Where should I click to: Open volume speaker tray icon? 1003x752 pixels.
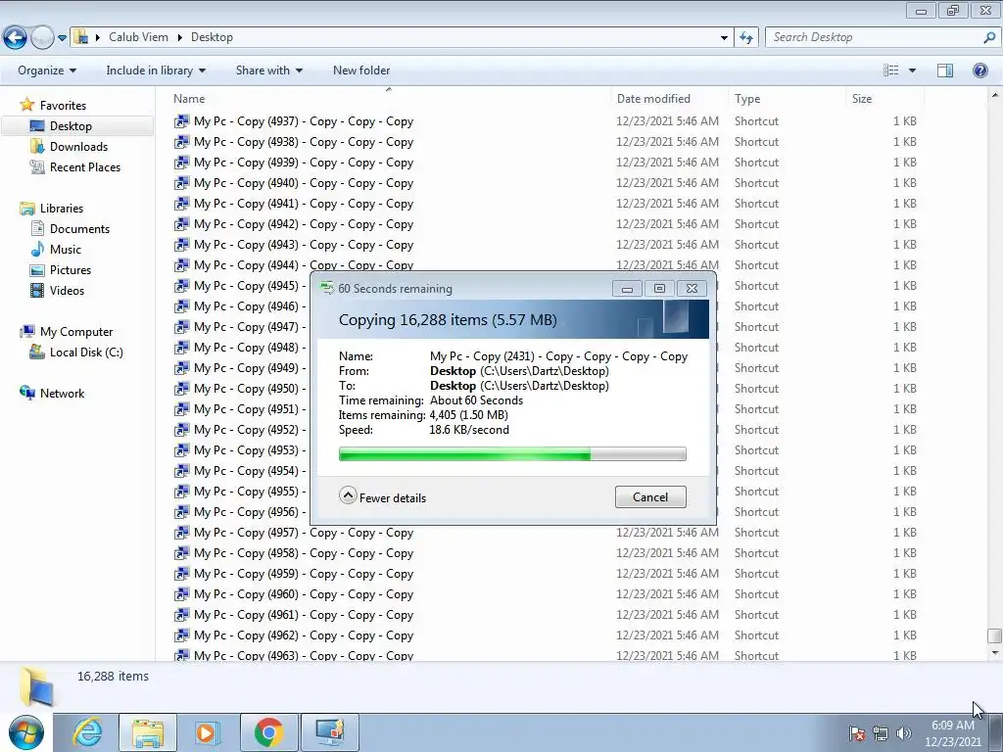(x=904, y=734)
